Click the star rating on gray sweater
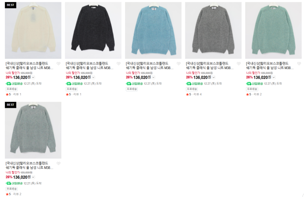Viewport: 304px width, 197px height. pos(188,94)
